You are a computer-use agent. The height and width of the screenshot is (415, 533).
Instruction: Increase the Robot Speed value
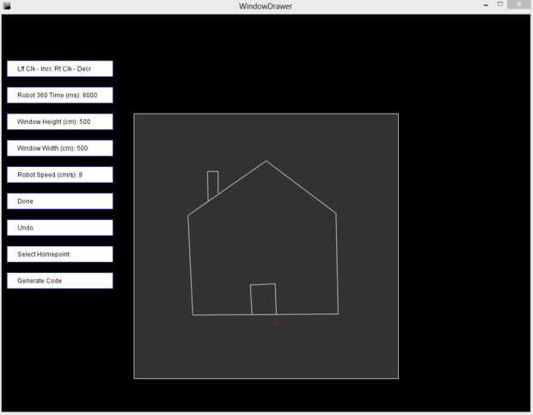(60, 174)
